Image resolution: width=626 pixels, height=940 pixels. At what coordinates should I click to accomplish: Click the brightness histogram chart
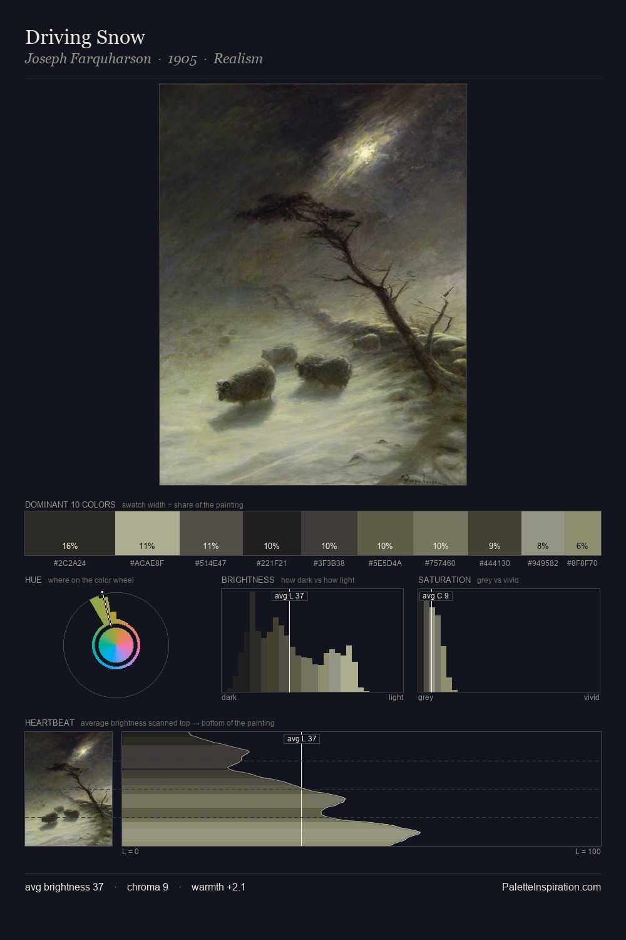click(312, 640)
